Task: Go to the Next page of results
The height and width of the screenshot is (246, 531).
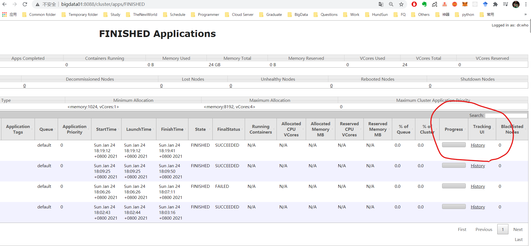Action: [x=518, y=230]
